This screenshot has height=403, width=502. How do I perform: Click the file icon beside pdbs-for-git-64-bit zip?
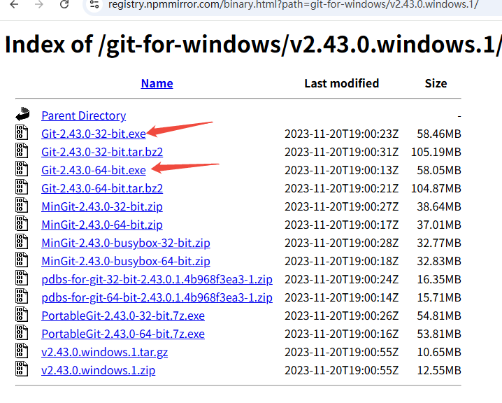pos(22,297)
